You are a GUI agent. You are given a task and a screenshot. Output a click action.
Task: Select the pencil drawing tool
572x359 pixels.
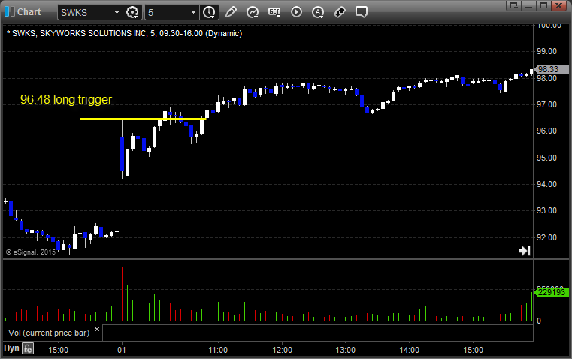coord(231,12)
